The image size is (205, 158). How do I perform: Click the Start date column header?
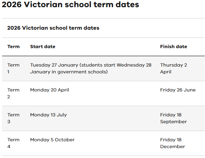click(x=43, y=46)
